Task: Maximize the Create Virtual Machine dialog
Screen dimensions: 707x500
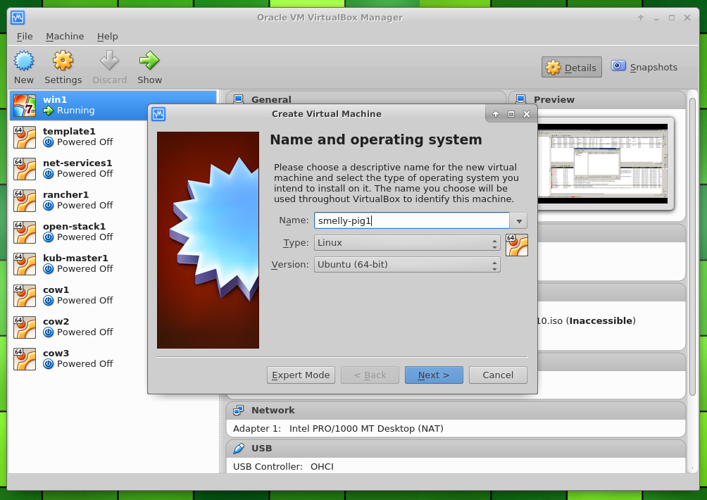Action: [511, 114]
